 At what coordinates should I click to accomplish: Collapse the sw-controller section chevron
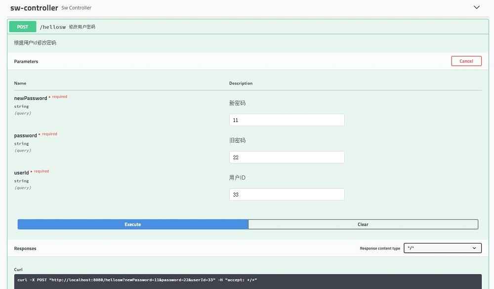tap(476, 7)
